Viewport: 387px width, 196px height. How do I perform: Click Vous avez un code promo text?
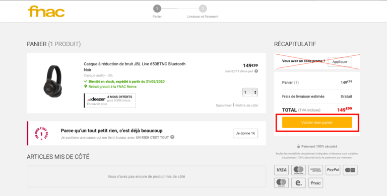coord(303,61)
